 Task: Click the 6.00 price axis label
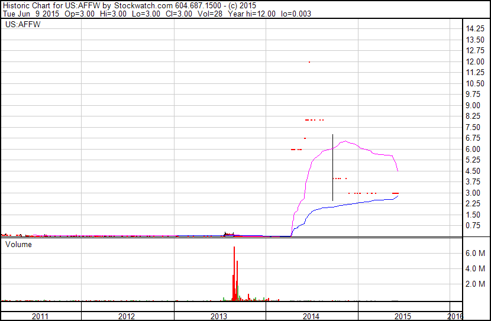(x=473, y=149)
